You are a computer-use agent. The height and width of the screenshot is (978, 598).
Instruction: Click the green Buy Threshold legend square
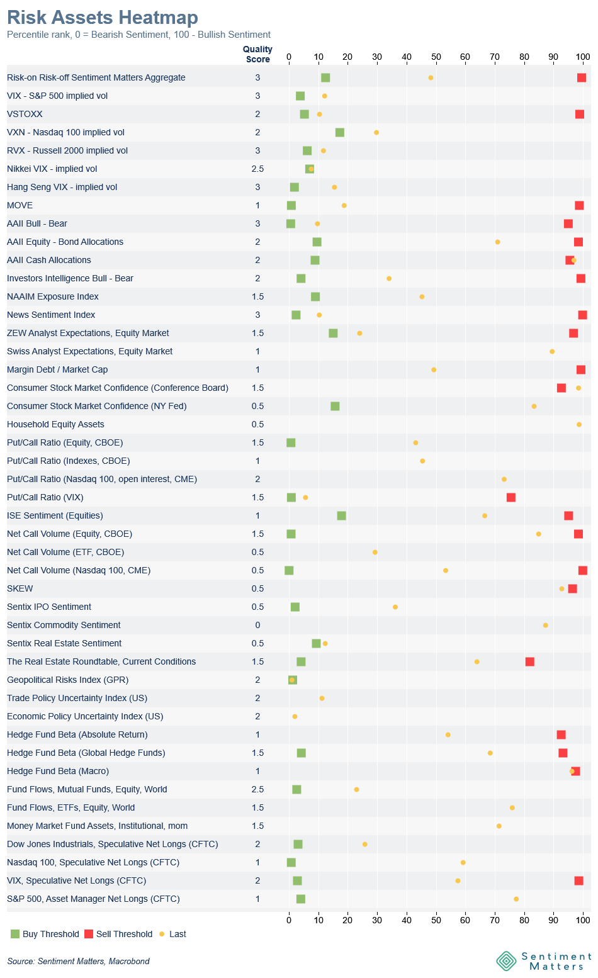[x=15, y=934]
